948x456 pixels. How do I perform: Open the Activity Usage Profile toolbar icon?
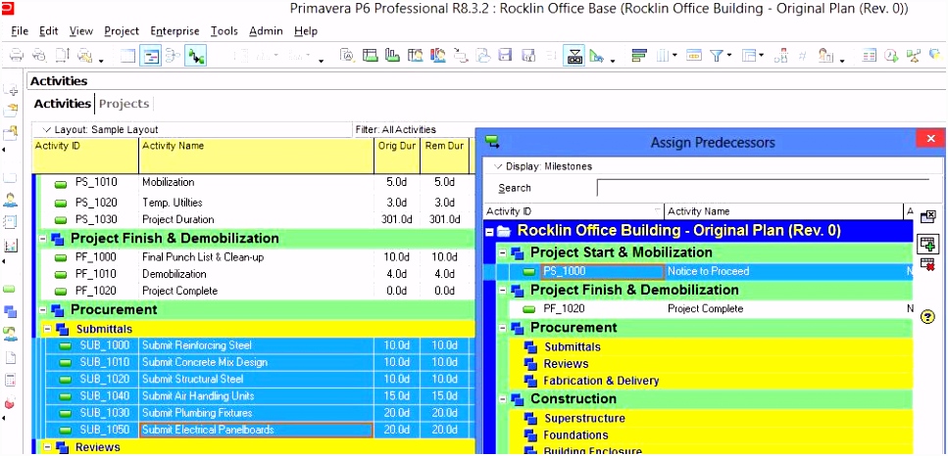click(392, 56)
